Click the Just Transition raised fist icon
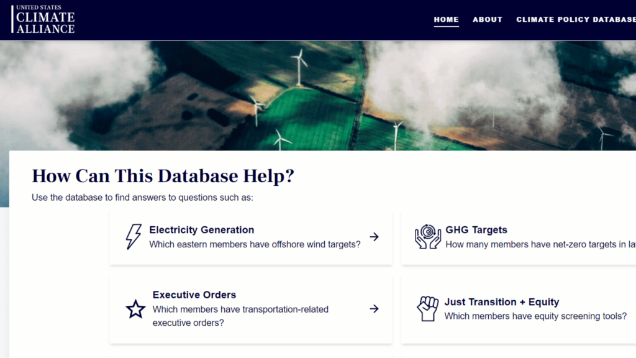This screenshot has width=636, height=358. [427, 308]
